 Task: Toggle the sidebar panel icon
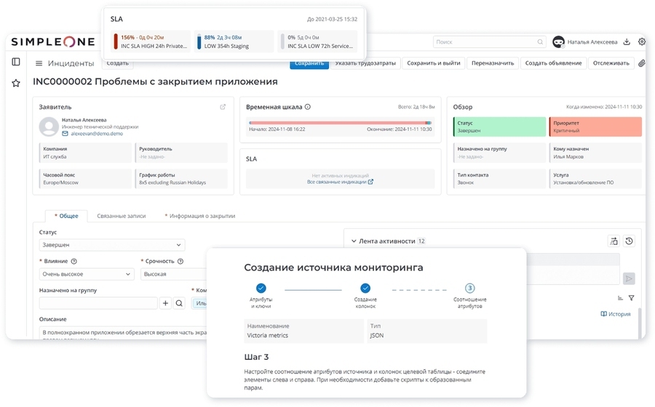[x=16, y=63]
